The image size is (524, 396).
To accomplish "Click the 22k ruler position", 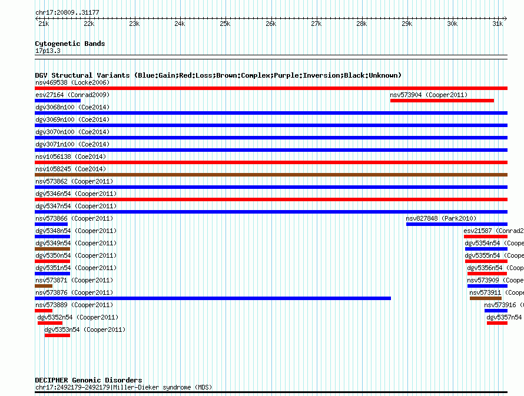I will click(x=89, y=24).
